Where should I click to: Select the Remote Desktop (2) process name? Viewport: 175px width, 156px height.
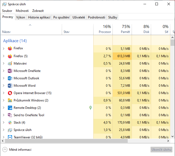tap(27, 108)
